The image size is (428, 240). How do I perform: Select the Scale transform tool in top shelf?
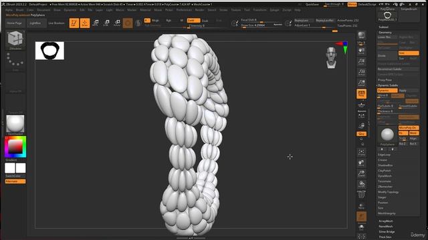(106, 23)
